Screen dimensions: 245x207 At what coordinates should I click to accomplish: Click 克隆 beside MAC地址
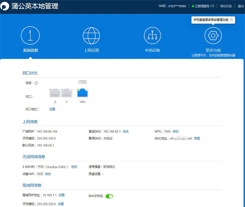click(x=197, y=138)
